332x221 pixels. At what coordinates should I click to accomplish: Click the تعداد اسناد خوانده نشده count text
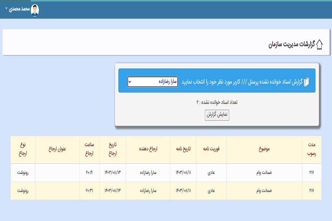217,102
